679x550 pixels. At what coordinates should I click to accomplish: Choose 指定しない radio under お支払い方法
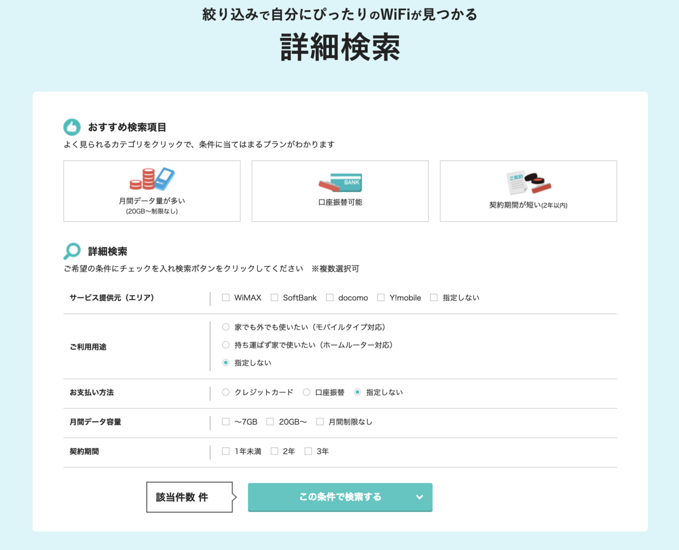coord(357,392)
